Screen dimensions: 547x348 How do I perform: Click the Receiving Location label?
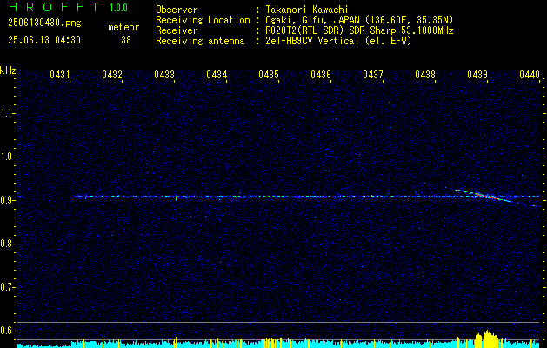203,20
